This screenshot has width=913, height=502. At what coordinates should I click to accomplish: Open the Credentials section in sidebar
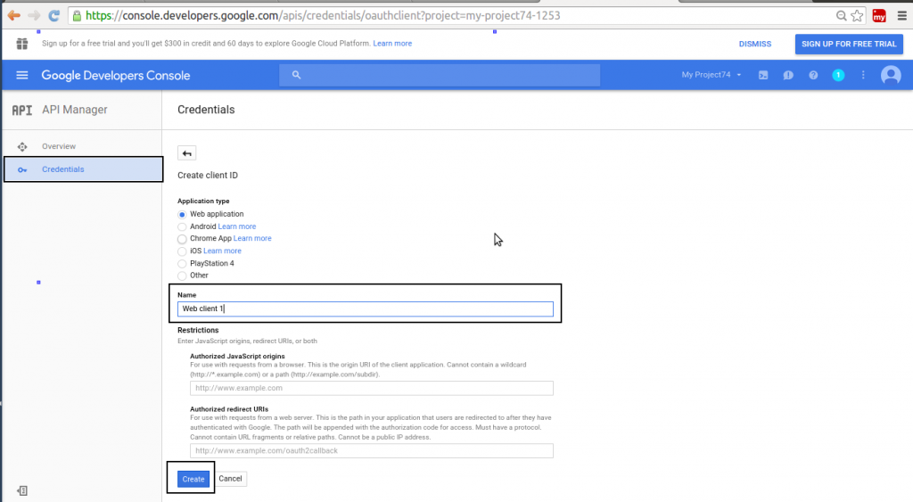(x=83, y=169)
